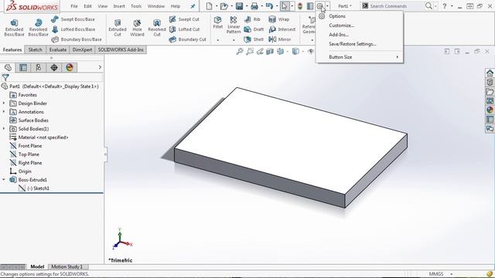Select the Revolved Boss/Base tool
Screen dimensions: 495x278
tap(38, 28)
